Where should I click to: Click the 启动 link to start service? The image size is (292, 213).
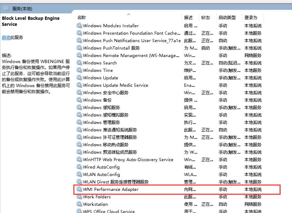[x=6, y=38]
